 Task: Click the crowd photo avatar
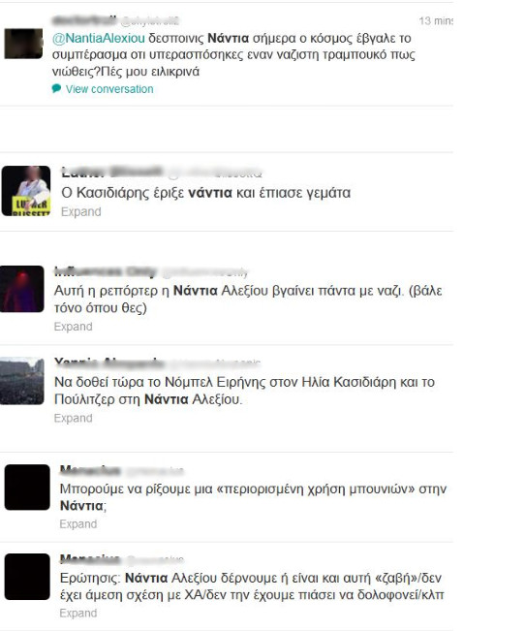(21, 381)
